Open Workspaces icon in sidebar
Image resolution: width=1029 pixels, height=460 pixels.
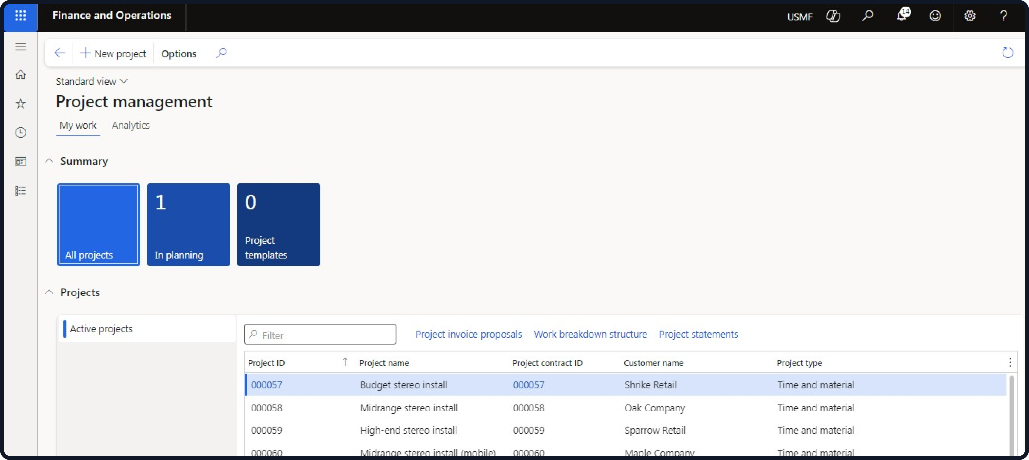pos(20,161)
